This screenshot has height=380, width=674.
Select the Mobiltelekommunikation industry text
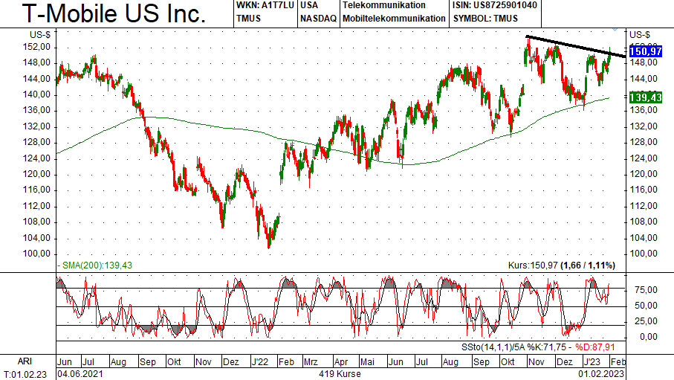tap(394, 19)
